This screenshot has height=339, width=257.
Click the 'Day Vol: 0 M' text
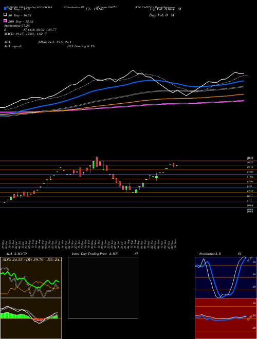point(161,15)
